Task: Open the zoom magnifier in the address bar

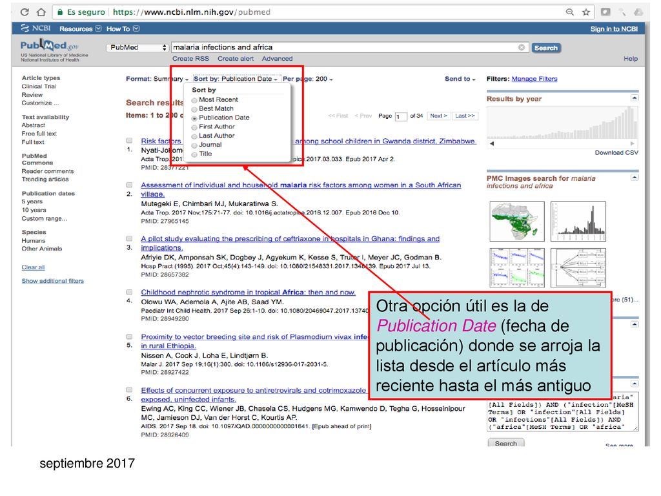Action: pos(569,12)
